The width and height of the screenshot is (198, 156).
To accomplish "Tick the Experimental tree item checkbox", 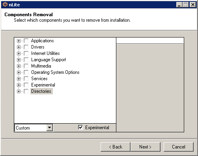I will (x=26, y=85).
